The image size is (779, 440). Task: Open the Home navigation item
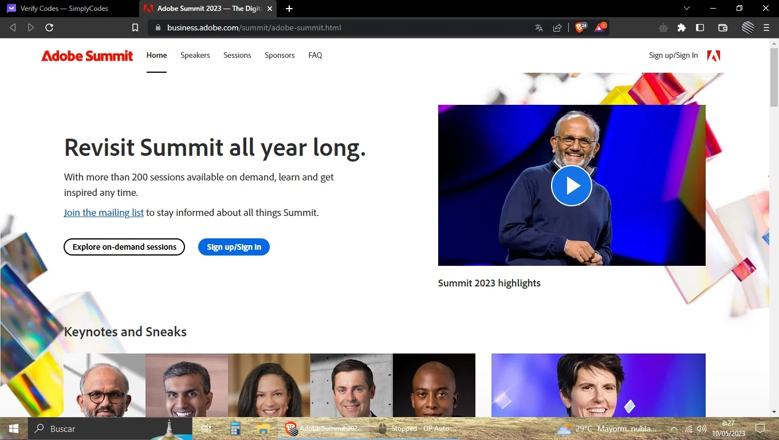tap(156, 55)
